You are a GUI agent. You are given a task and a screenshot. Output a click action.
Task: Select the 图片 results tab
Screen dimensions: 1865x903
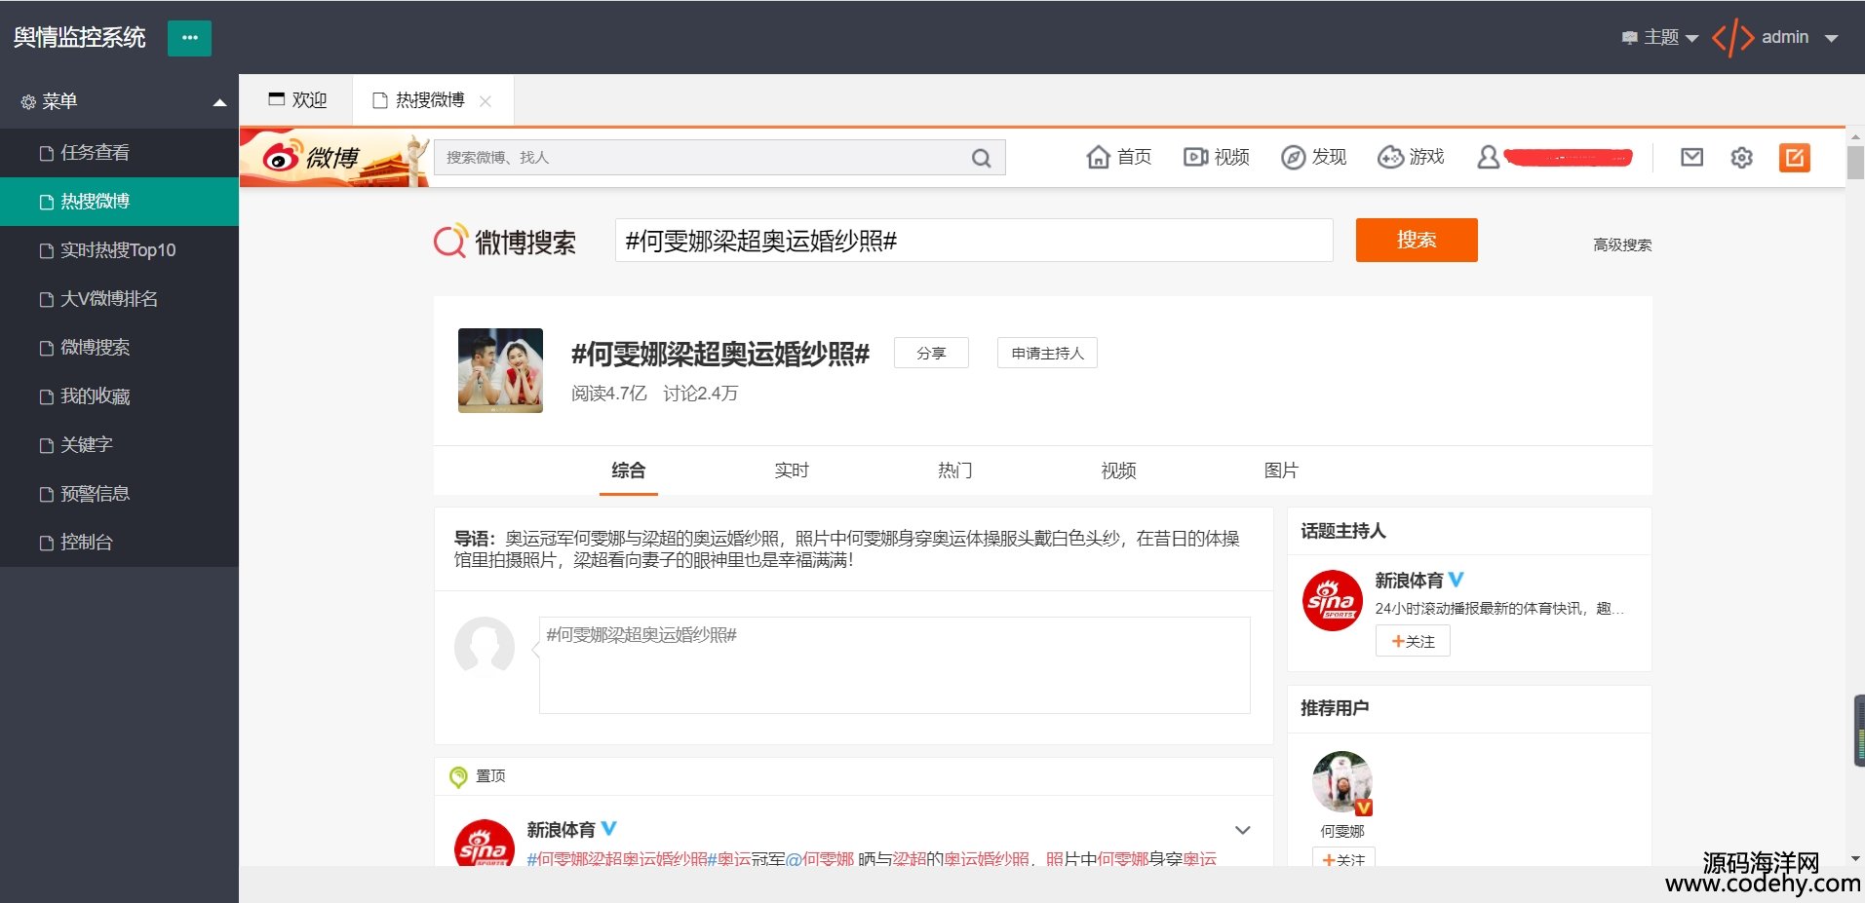pyautogui.click(x=1281, y=470)
